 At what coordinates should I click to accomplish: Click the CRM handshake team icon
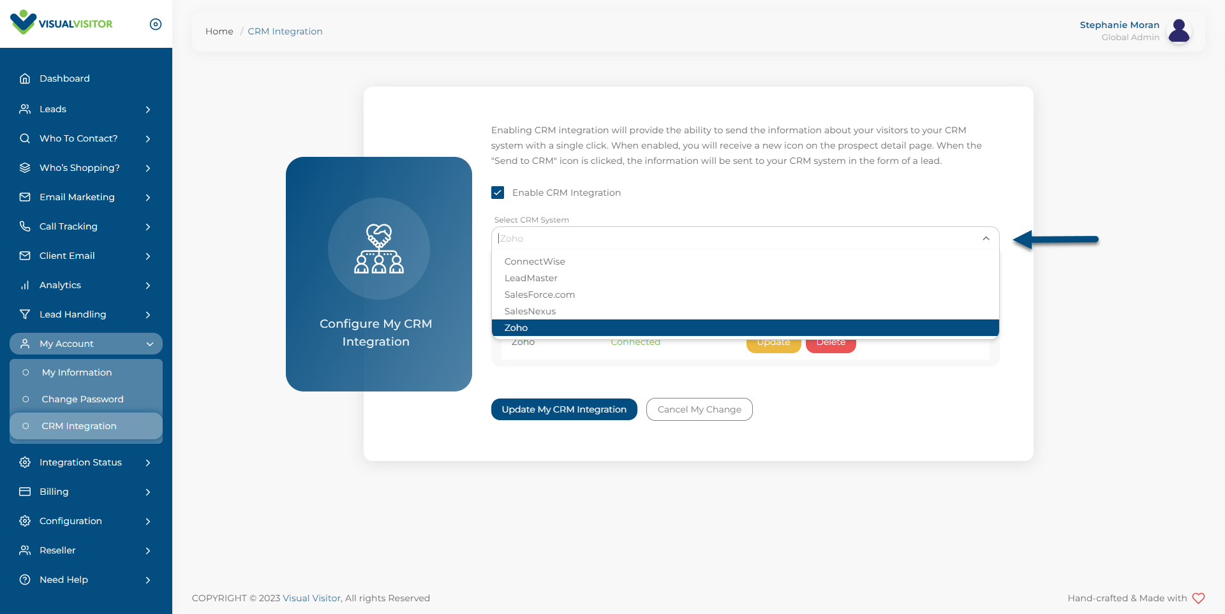click(x=379, y=249)
